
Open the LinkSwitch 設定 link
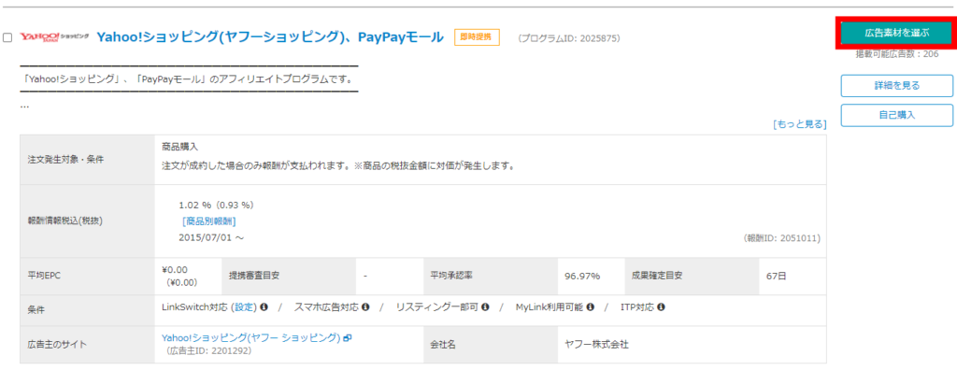coord(245,306)
